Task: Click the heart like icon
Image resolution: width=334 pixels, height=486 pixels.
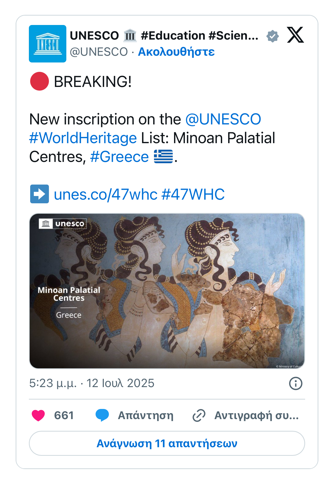Action: [x=38, y=415]
